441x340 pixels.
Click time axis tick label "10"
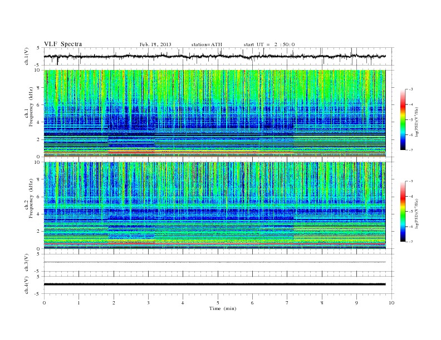click(391, 303)
